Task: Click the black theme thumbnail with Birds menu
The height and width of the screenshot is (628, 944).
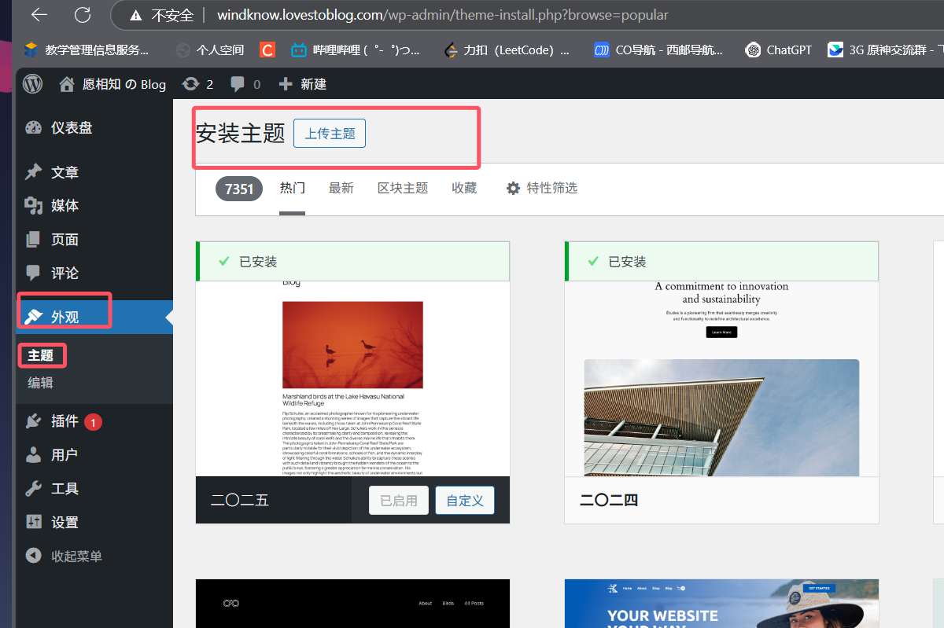Action: click(x=352, y=604)
